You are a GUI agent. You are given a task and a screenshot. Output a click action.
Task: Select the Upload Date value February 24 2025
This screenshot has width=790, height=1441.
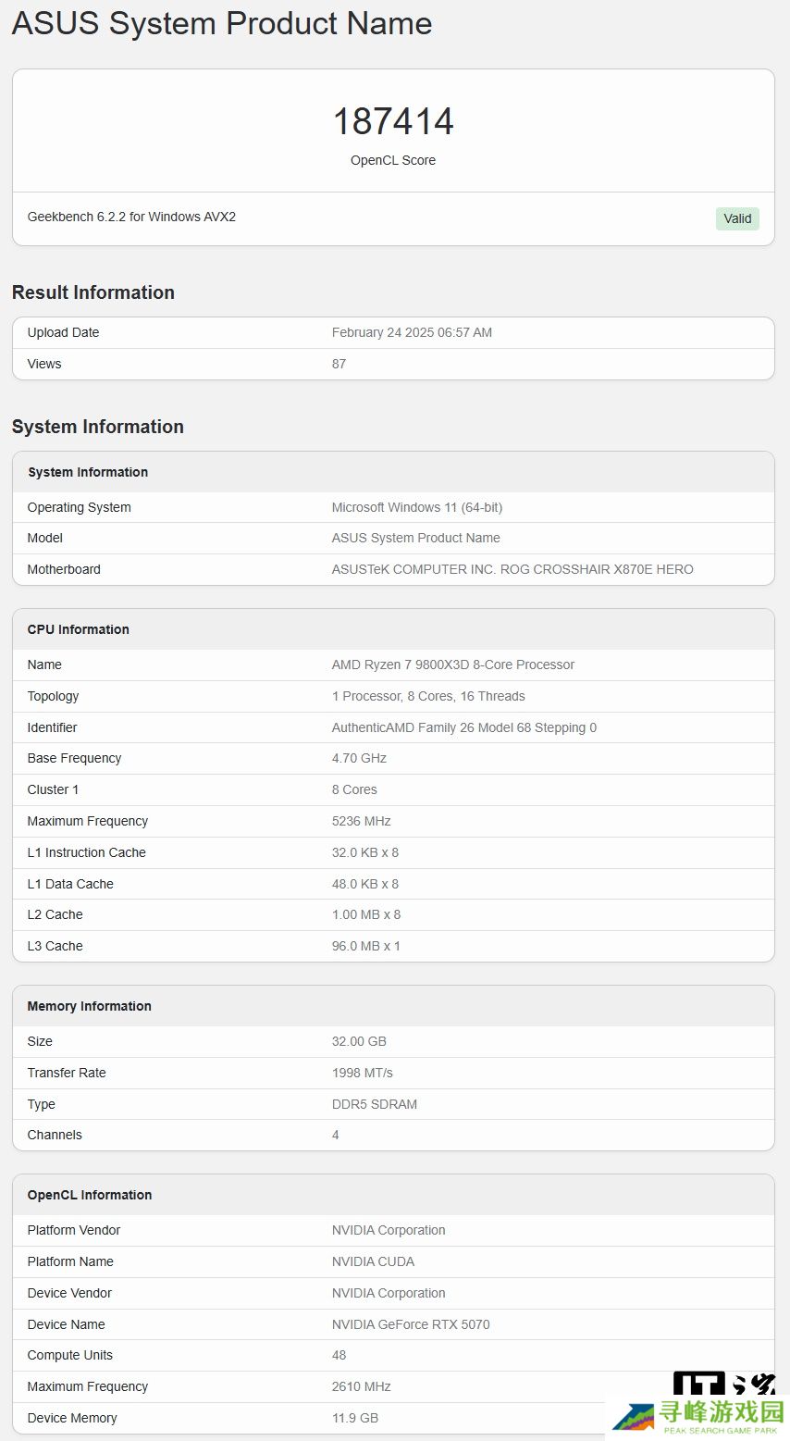coord(412,332)
